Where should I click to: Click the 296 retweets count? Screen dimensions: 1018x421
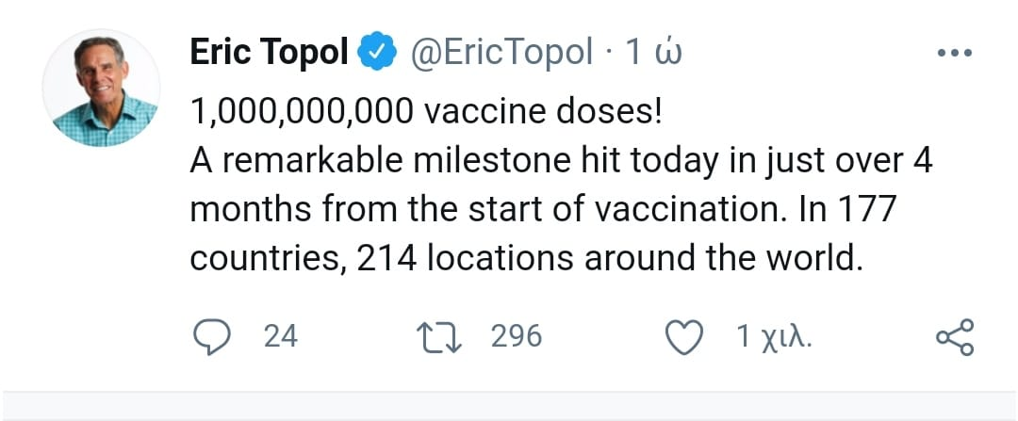[x=517, y=336]
